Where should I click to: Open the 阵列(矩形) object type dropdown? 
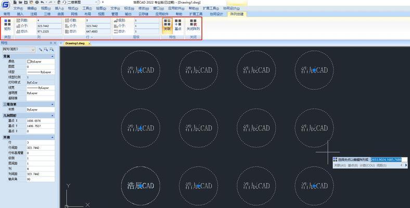click(18, 49)
